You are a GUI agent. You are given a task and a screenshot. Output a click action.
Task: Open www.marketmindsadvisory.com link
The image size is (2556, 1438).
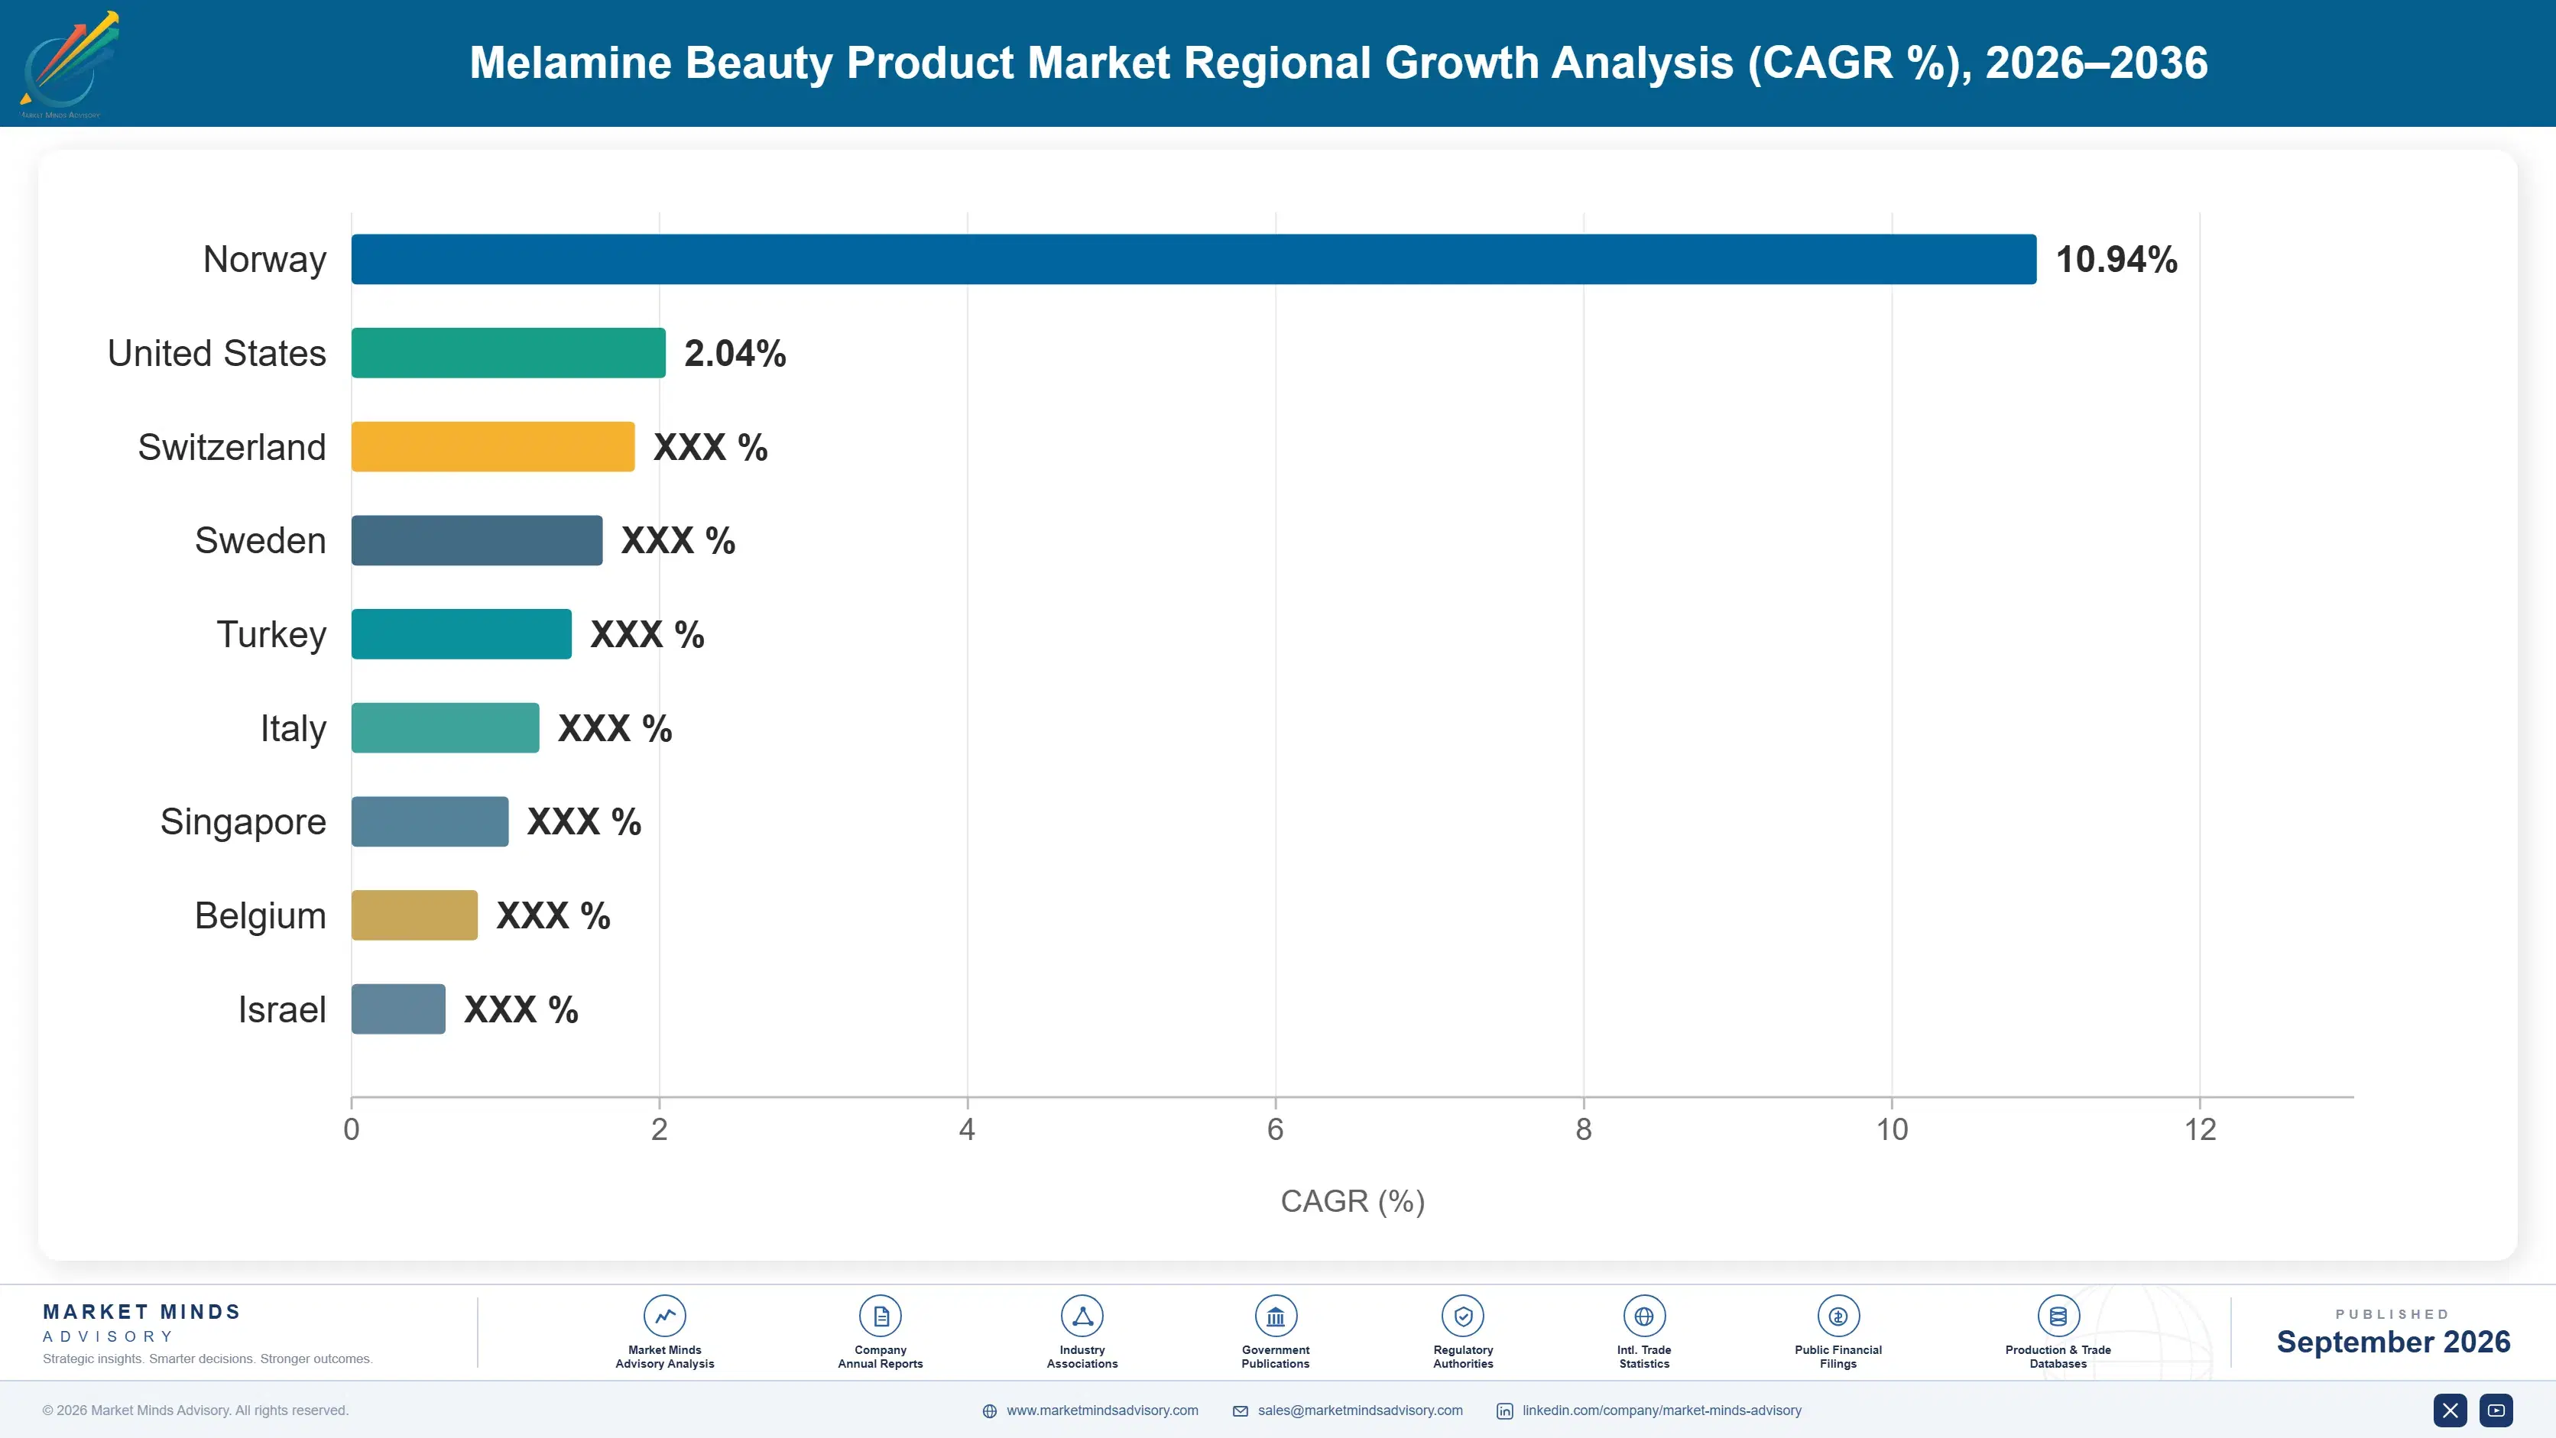[x=1101, y=1410]
